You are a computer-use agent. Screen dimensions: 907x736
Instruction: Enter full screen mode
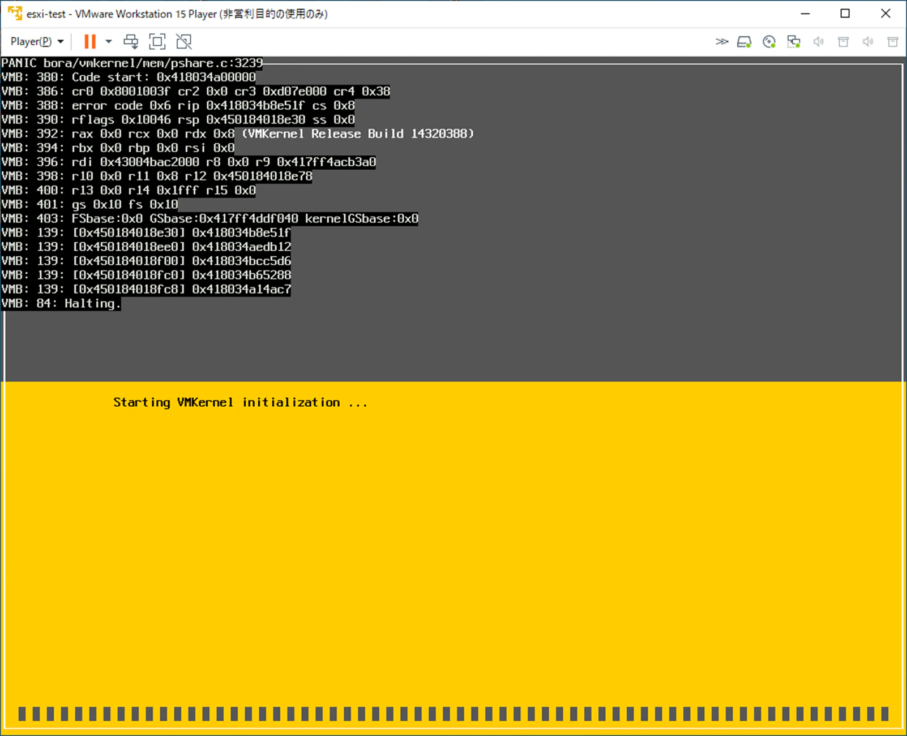(x=157, y=41)
